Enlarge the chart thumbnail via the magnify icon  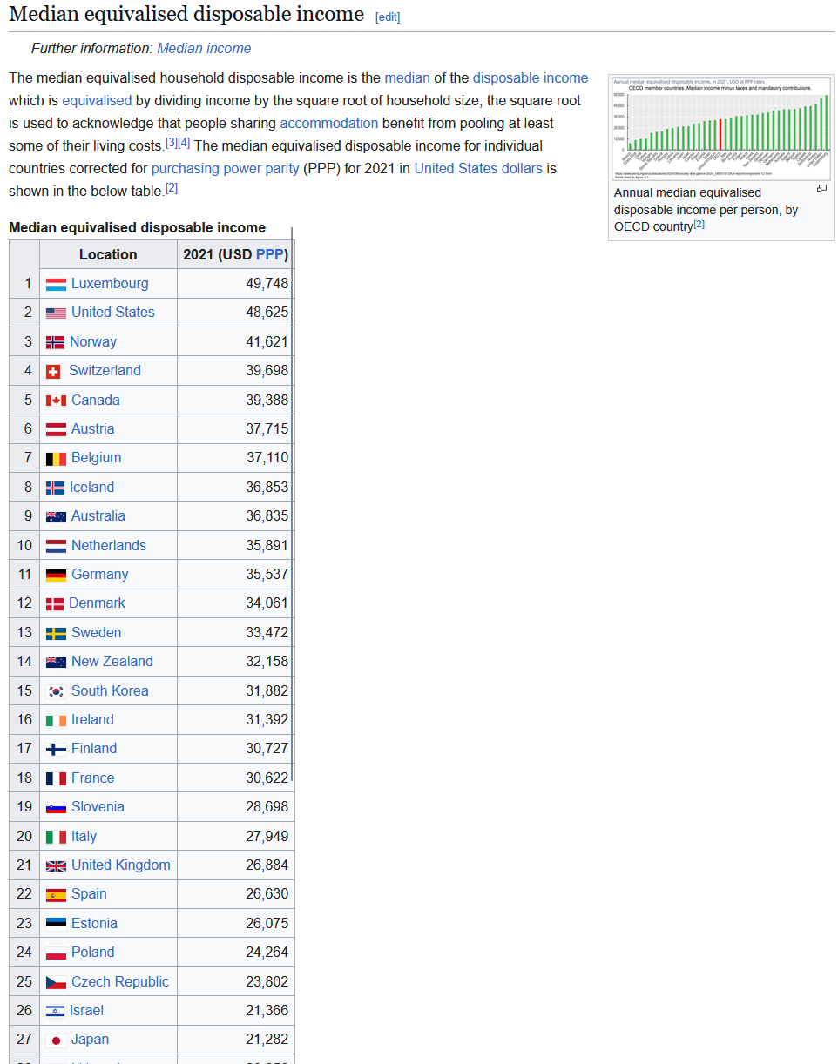pos(821,188)
